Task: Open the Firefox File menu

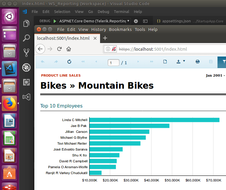Action: click(x=61, y=29)
